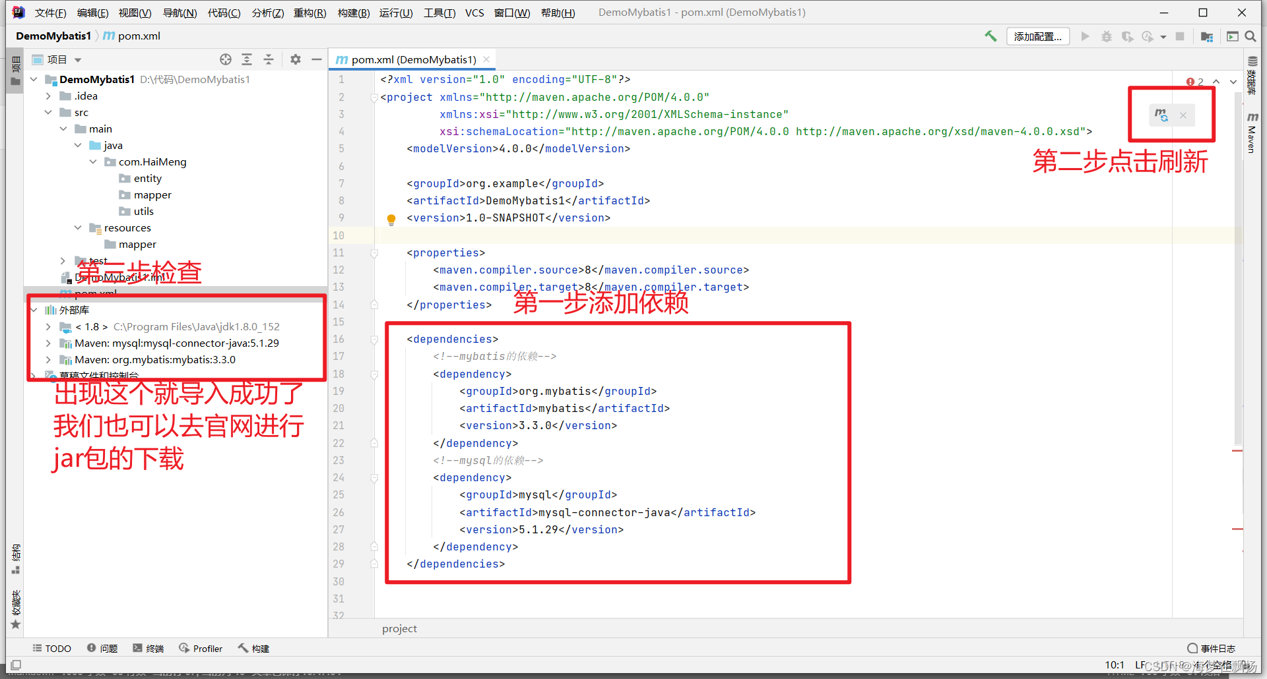1267x679 pixels.
Task: Open the TODO tool window
Action: tap(52, 649)
